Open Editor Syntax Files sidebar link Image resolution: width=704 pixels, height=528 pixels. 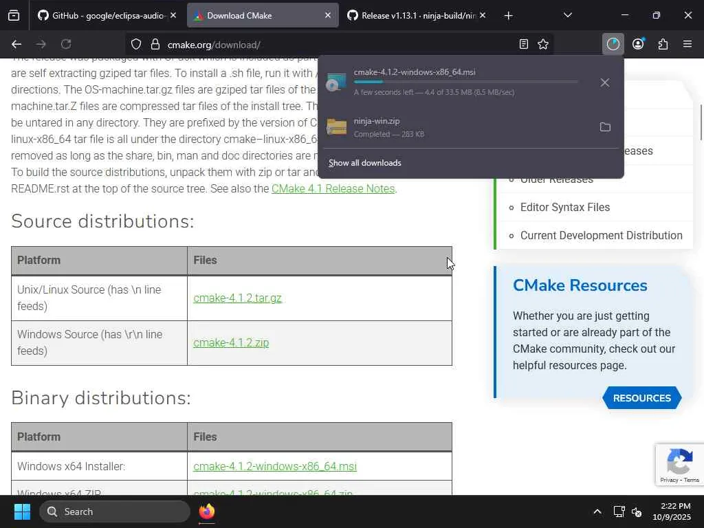[x=565, y=208]
